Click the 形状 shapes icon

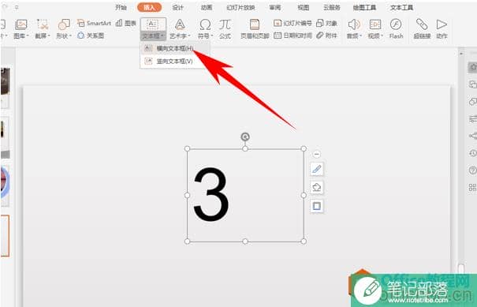click(64, 24)
